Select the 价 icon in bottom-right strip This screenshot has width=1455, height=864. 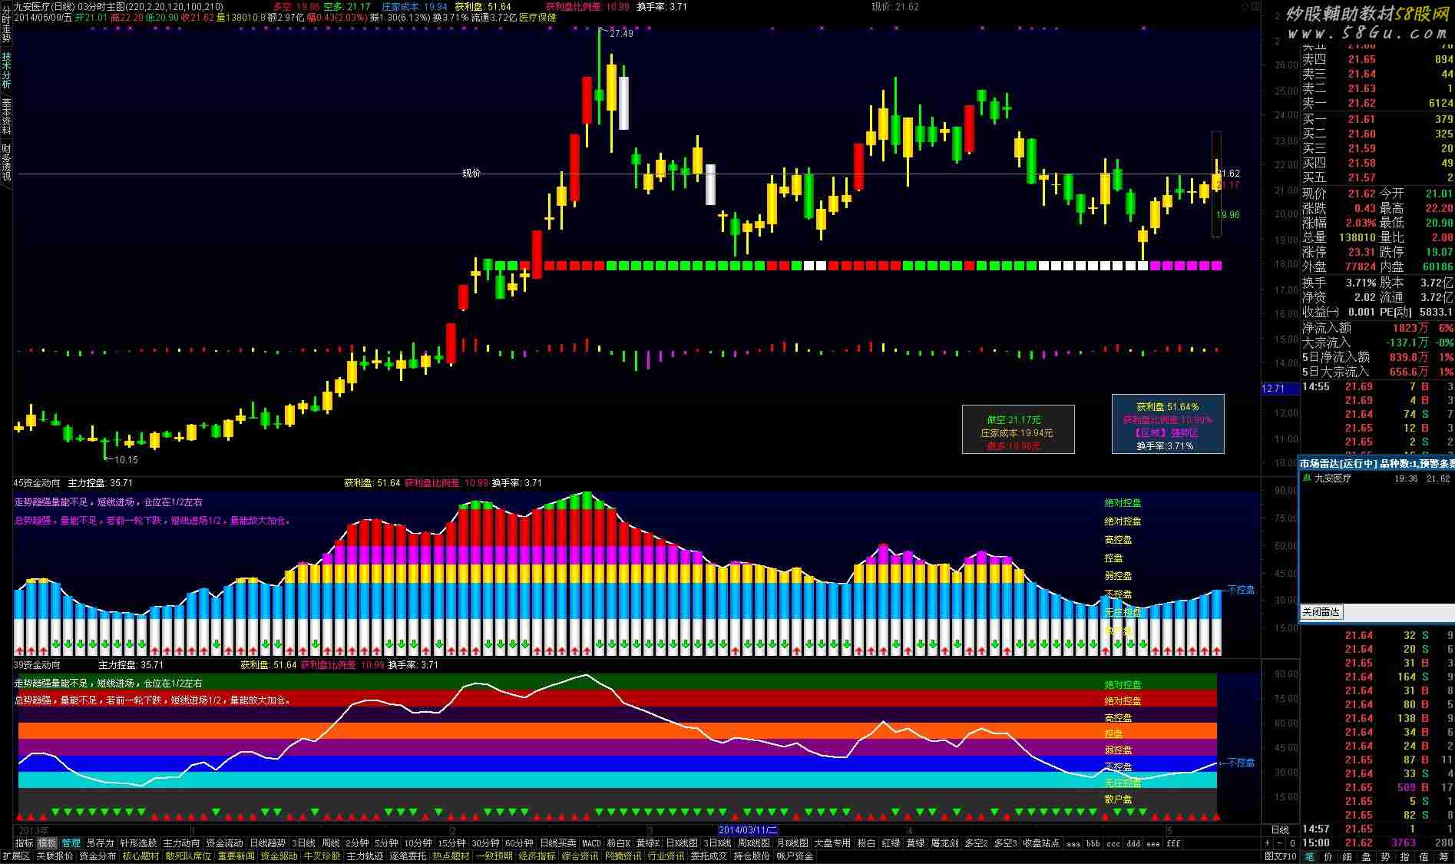pos(1329,856)
